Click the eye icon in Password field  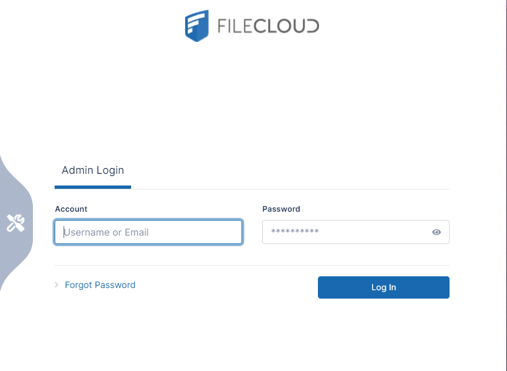pos(437,232)
